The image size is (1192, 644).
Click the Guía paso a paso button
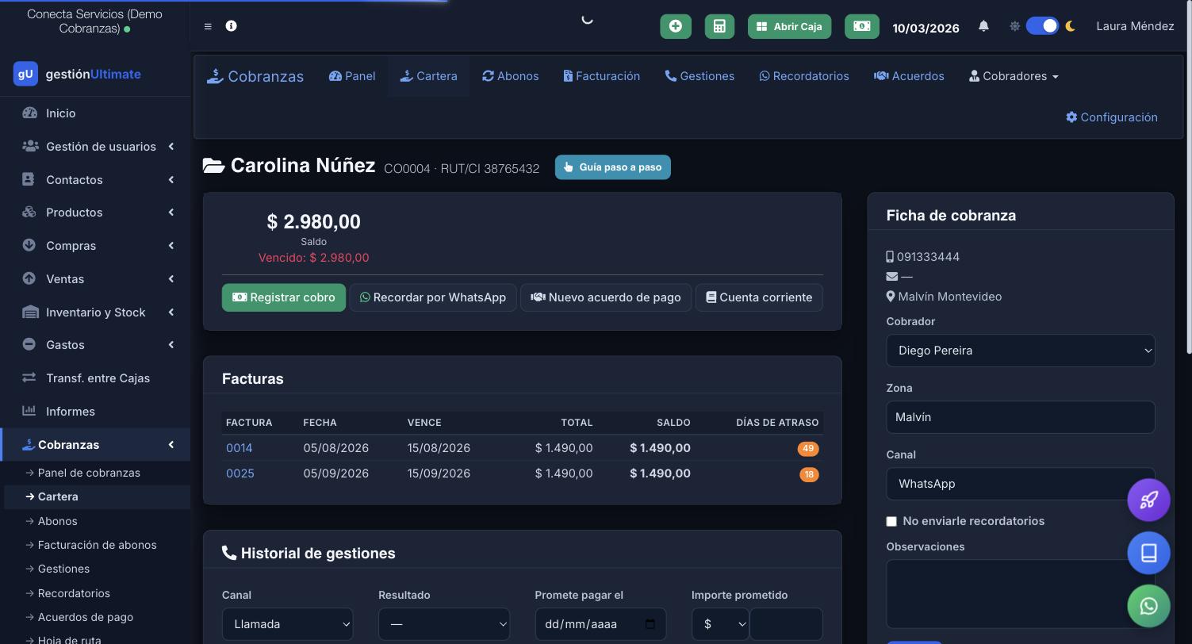click(x=613, y=167)
